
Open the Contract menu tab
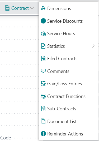click(x=20, y=8)
